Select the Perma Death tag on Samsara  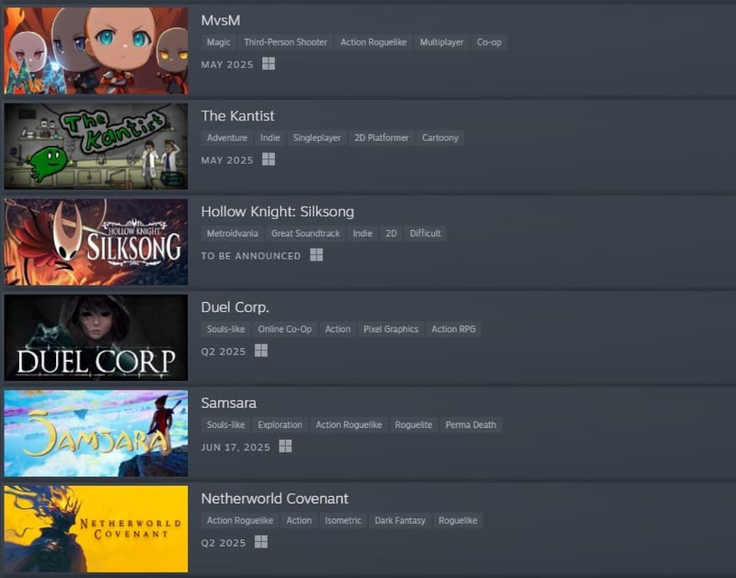point(470,425)
